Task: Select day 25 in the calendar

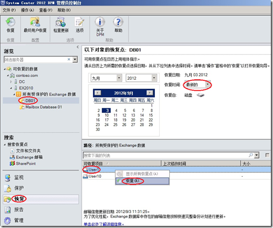Action: click(x=115, y=125)
